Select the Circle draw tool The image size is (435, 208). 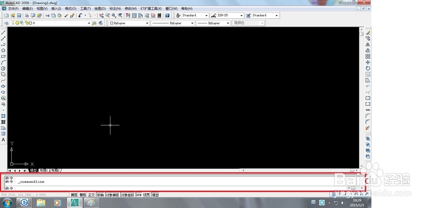point(3,68)
